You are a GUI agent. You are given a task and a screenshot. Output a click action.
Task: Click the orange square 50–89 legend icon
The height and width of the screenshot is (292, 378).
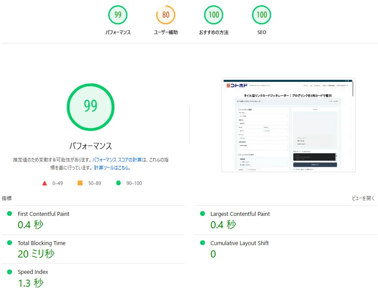point(80,183)
